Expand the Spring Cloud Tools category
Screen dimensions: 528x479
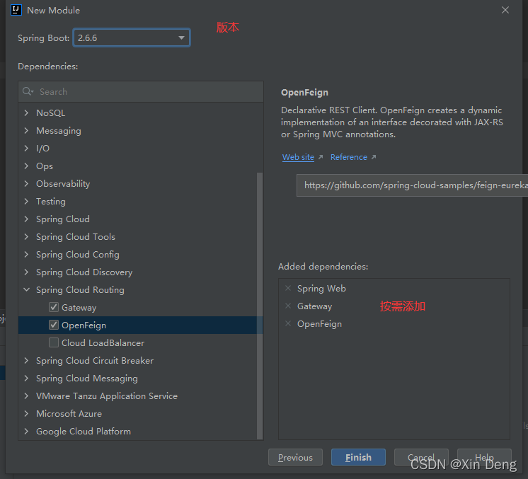[x=27, y=236]
